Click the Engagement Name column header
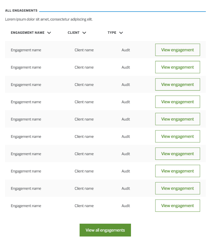209x239 pixels. [x=28, y=33]
